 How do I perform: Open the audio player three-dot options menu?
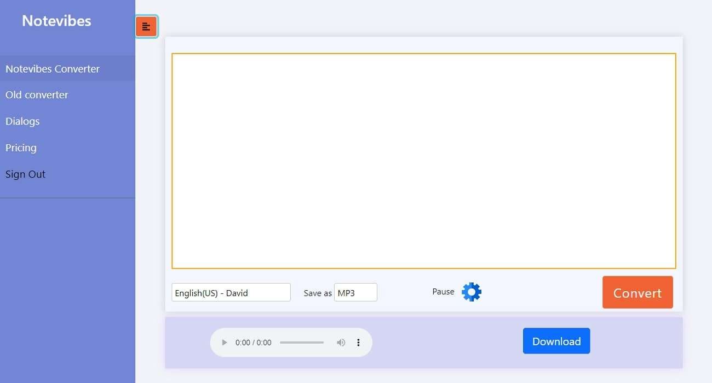[x=359, y=343]
